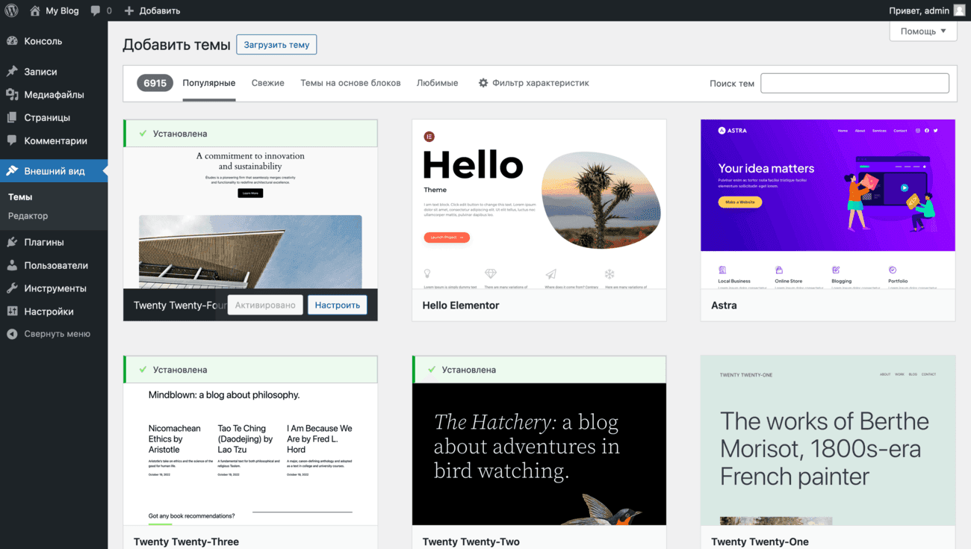Click the Hello Elementor theme name
This screenshot has height=549, width=971.
[x=461, y=305]
